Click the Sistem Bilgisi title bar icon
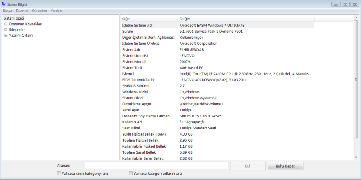The image size is (361, 180). pyautogui.click(x=4, y=4)
